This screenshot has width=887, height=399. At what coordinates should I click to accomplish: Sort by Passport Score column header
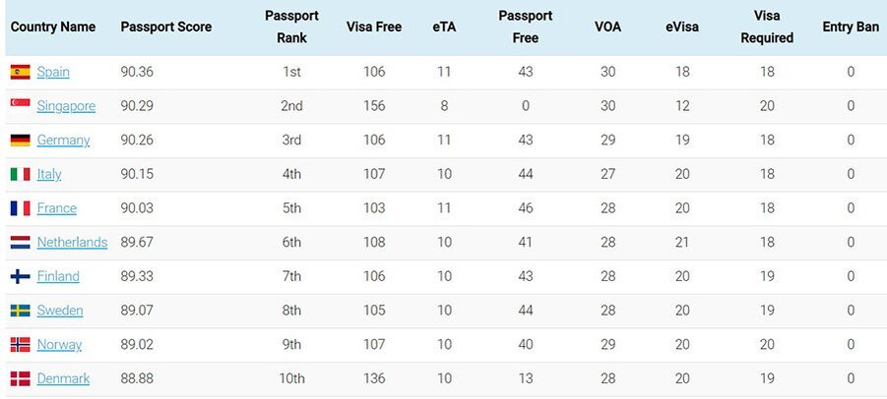tap(166, 27)
